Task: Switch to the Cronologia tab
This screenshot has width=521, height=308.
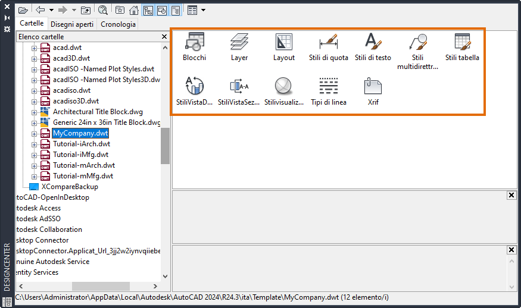Action: [x=118, y=24]
